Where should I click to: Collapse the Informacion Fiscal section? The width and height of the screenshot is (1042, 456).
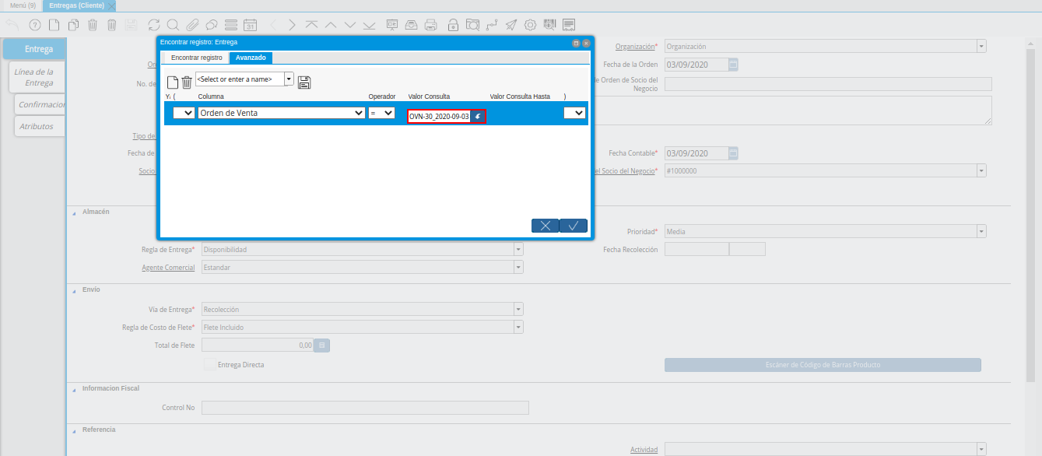(75, 388)
